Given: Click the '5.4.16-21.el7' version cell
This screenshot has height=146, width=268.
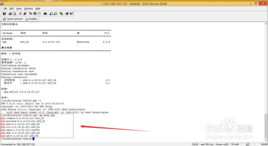Looking at the screenshot, I should tap(51, 42).
